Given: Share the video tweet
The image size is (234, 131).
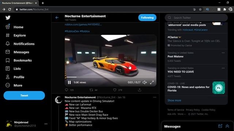Looking at the screenshot, I should coord(139,90).
